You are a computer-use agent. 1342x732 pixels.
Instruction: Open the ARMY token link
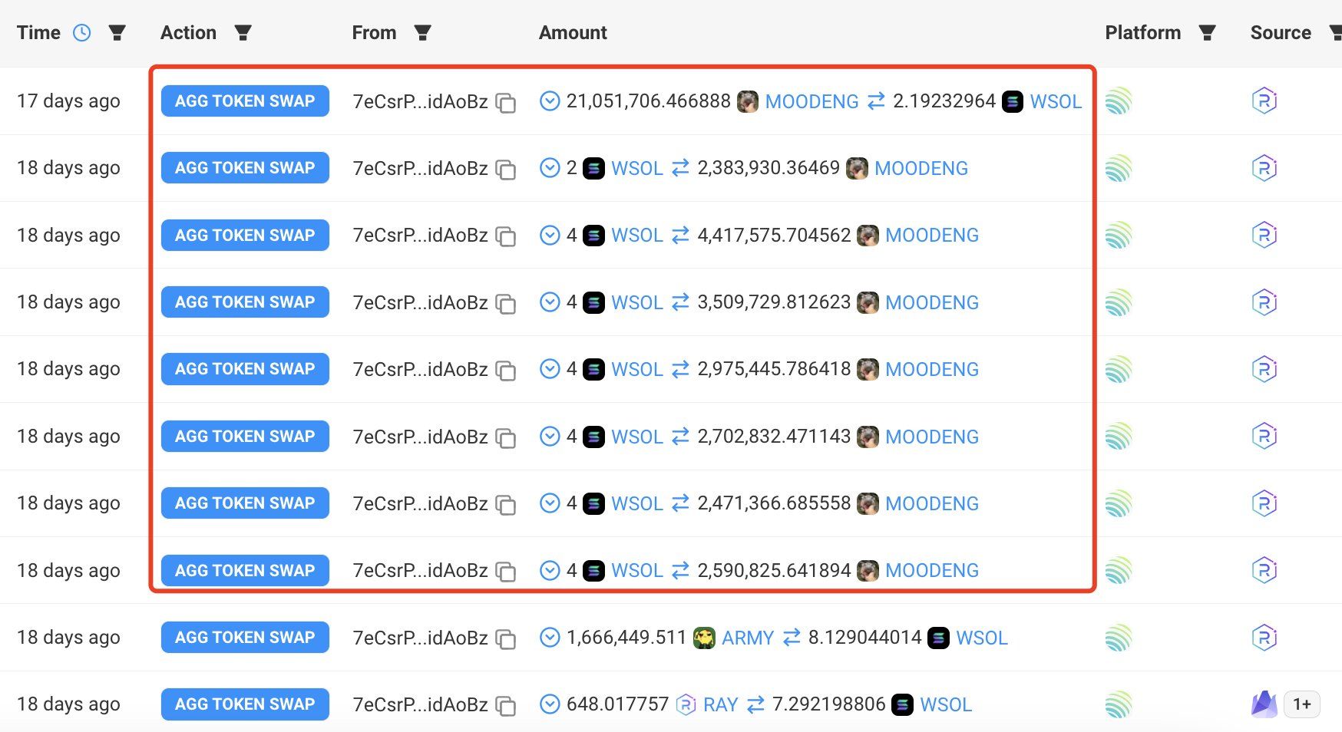coord(747,638)
